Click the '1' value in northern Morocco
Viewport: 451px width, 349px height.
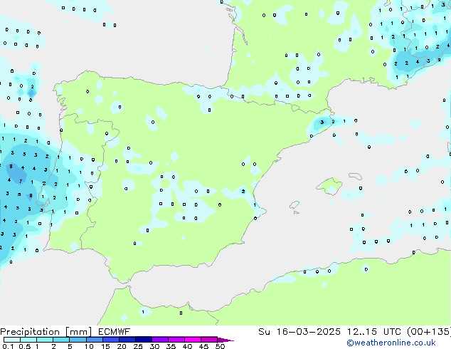143,312
